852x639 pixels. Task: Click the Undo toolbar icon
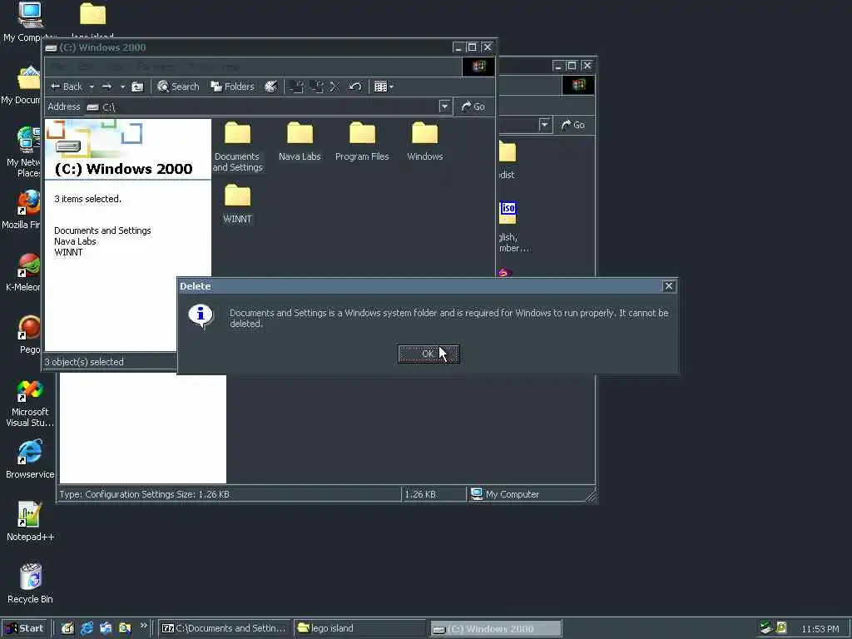(x=354, y=87)
